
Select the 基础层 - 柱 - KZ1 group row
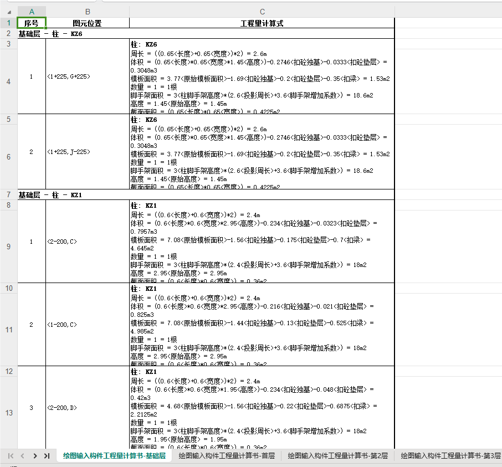click(x=206, y=195)
